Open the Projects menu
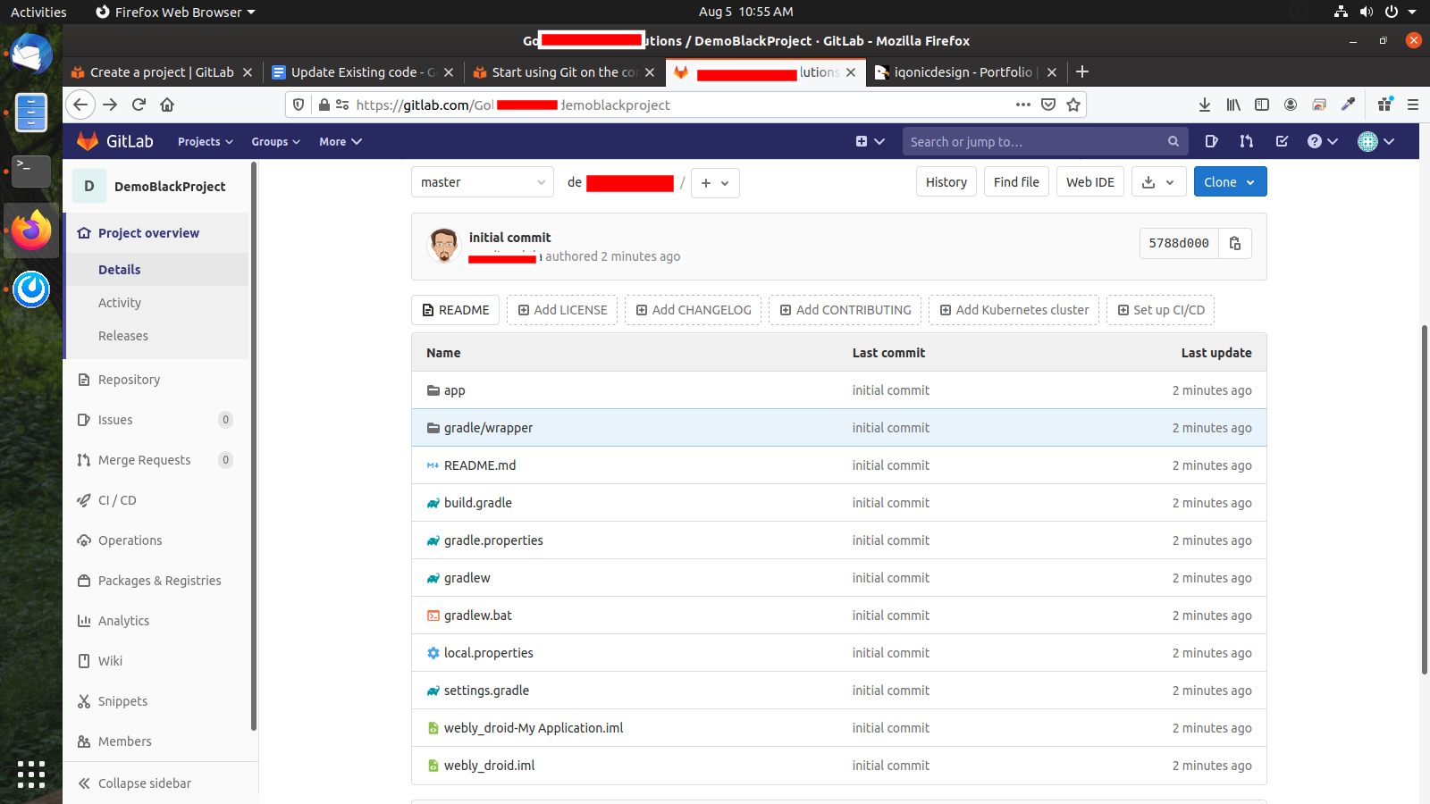 point(205,141)
